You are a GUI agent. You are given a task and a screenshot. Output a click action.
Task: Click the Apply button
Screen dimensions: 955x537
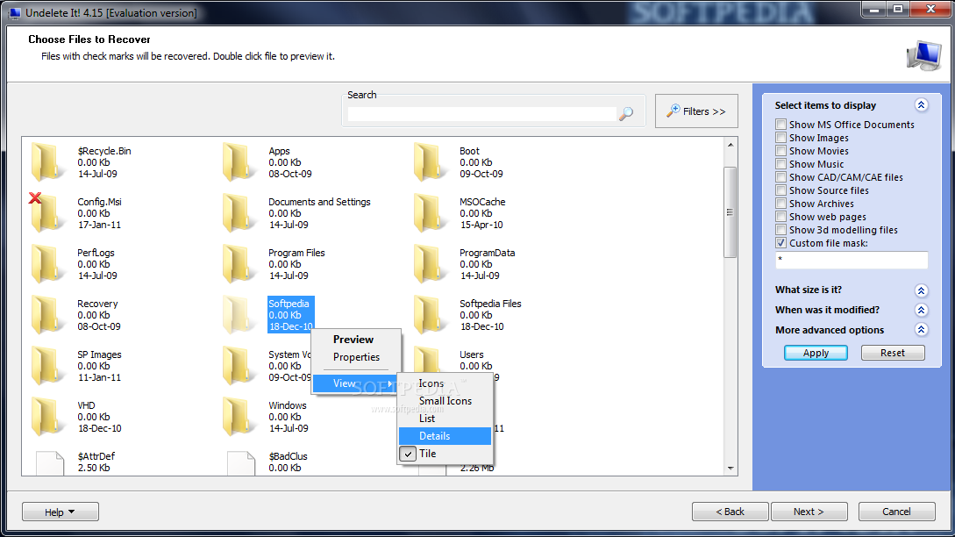816,353
